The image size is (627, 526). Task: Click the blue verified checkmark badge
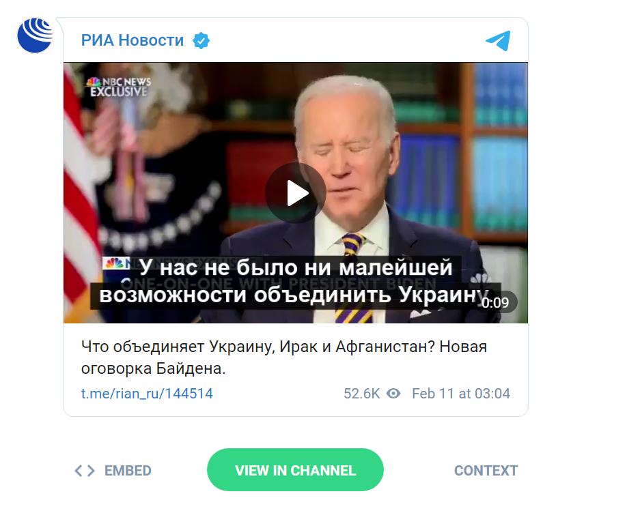(x=201, y=40)
